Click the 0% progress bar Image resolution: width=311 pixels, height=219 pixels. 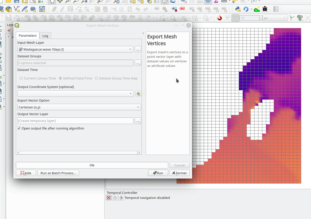pyautogui.click(x=92, y=165)
